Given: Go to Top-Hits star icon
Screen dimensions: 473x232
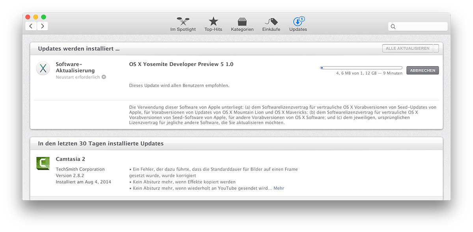Looking at the screenshot, I should click(x=213, y=24).
